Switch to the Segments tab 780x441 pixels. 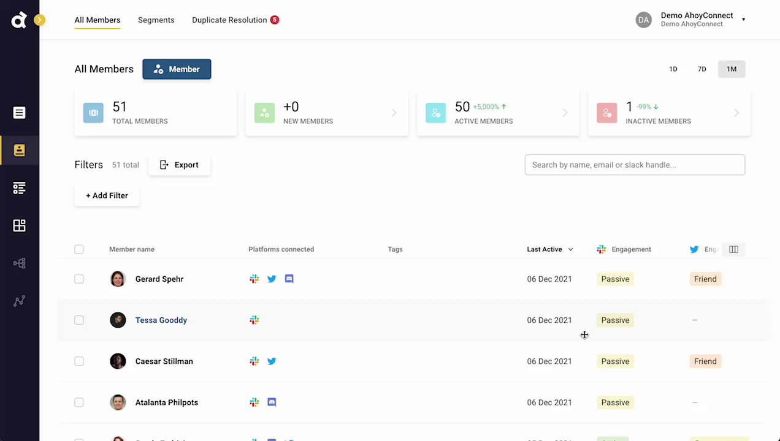[156, 20]
